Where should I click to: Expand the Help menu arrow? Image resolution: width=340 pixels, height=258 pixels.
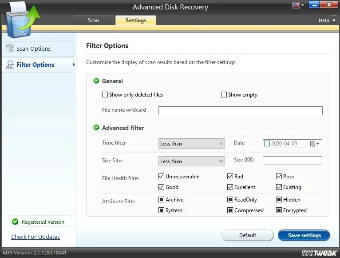point(334,20)
